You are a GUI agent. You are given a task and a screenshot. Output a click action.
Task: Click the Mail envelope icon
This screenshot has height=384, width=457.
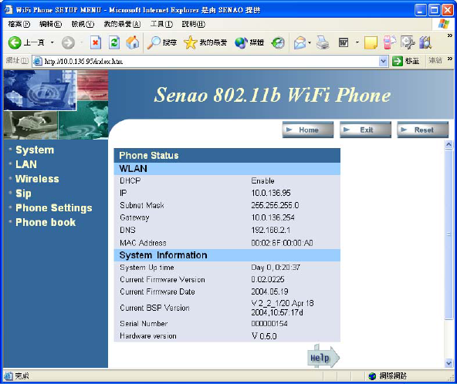point(300,43)
